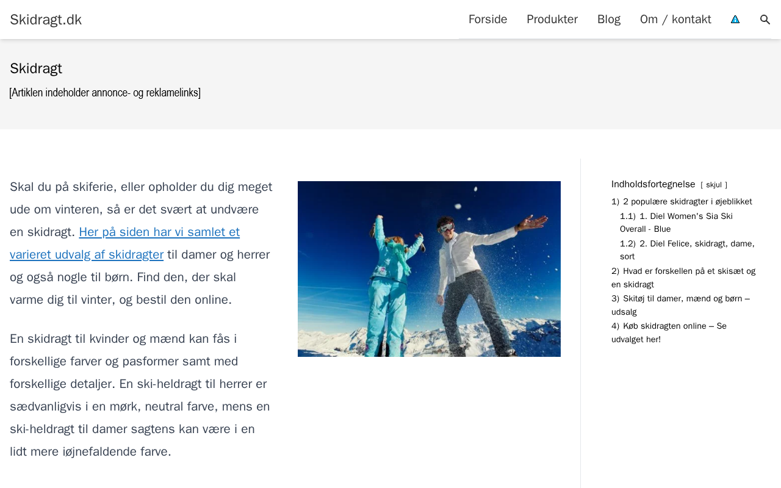Viewport: 781px width, 488px height.
Task: Click the blue triangle icon in navigation
Action: [735, 20]
